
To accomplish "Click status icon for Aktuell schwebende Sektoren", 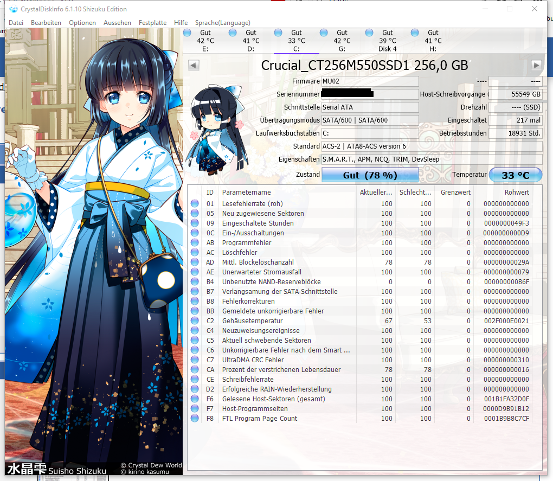I will pos(194,340).
